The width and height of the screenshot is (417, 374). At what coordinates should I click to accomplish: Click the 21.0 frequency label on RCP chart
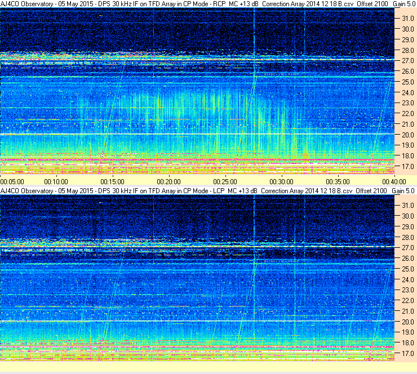click(x=408, y=124)
